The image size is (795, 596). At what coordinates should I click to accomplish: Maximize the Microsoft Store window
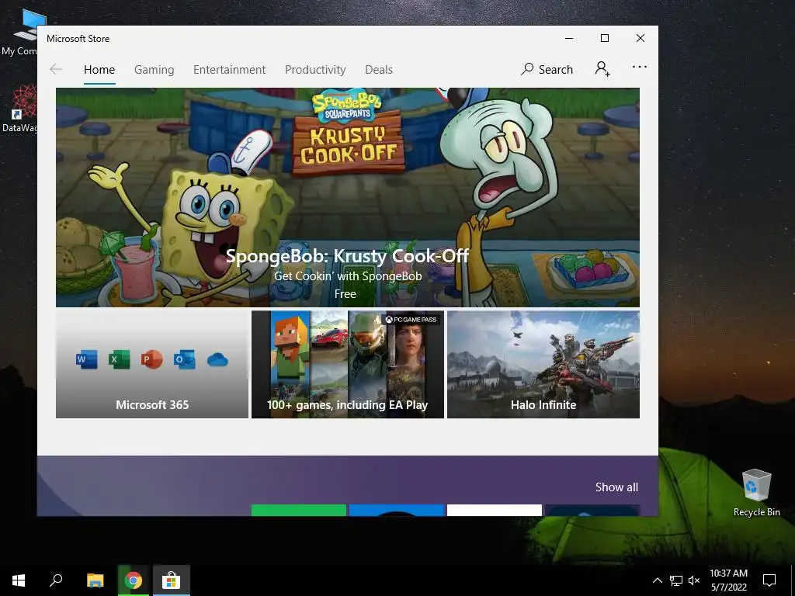[x=604, y=38]
